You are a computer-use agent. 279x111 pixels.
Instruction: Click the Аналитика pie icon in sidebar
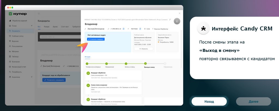(x=10, y=77)
